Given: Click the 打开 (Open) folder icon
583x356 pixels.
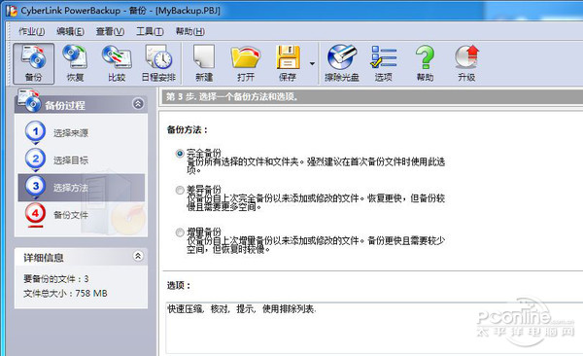Looking at the screenshot, I should (x=246, y=63).
